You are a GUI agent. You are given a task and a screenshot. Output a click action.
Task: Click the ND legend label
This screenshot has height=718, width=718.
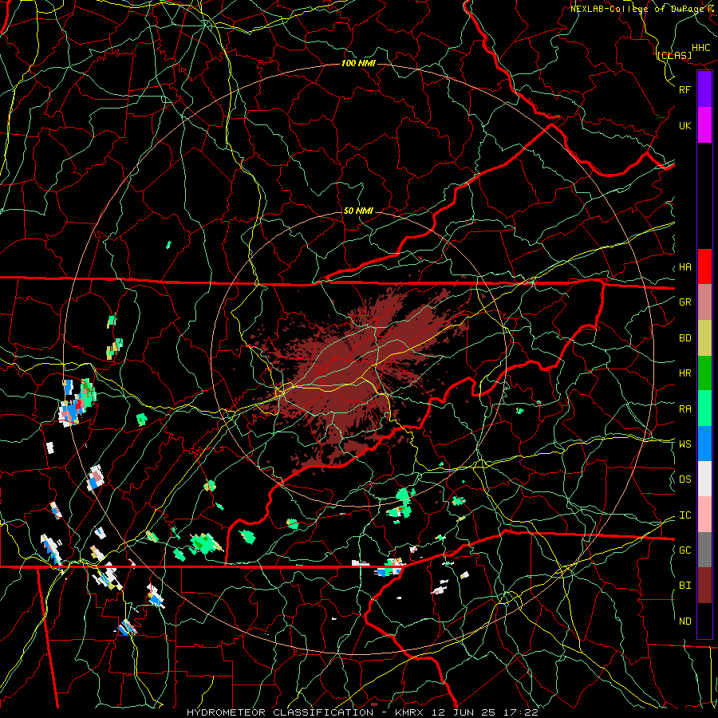(x=685, y=621)
